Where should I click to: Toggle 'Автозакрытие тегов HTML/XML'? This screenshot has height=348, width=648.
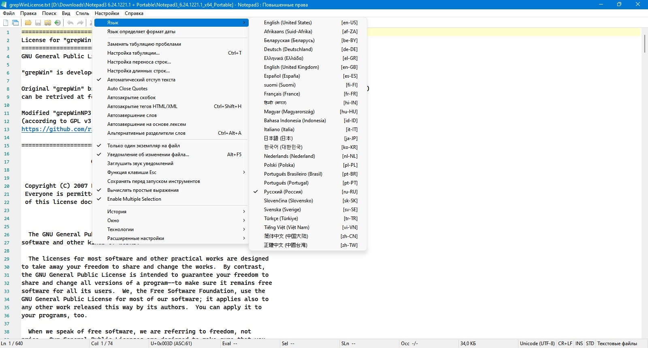[171, 106]
